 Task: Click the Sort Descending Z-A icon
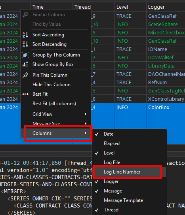coord(25,44)
